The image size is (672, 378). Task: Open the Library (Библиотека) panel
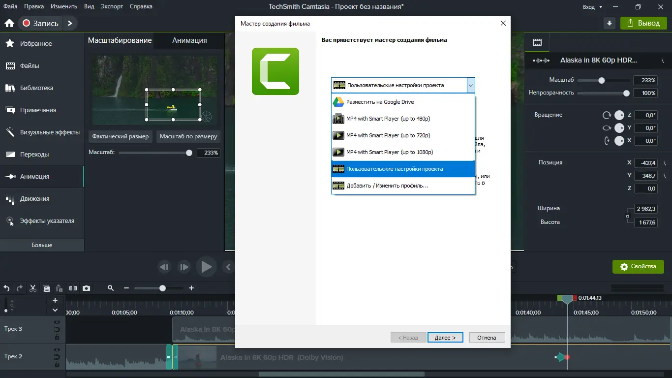click(42, 88)
